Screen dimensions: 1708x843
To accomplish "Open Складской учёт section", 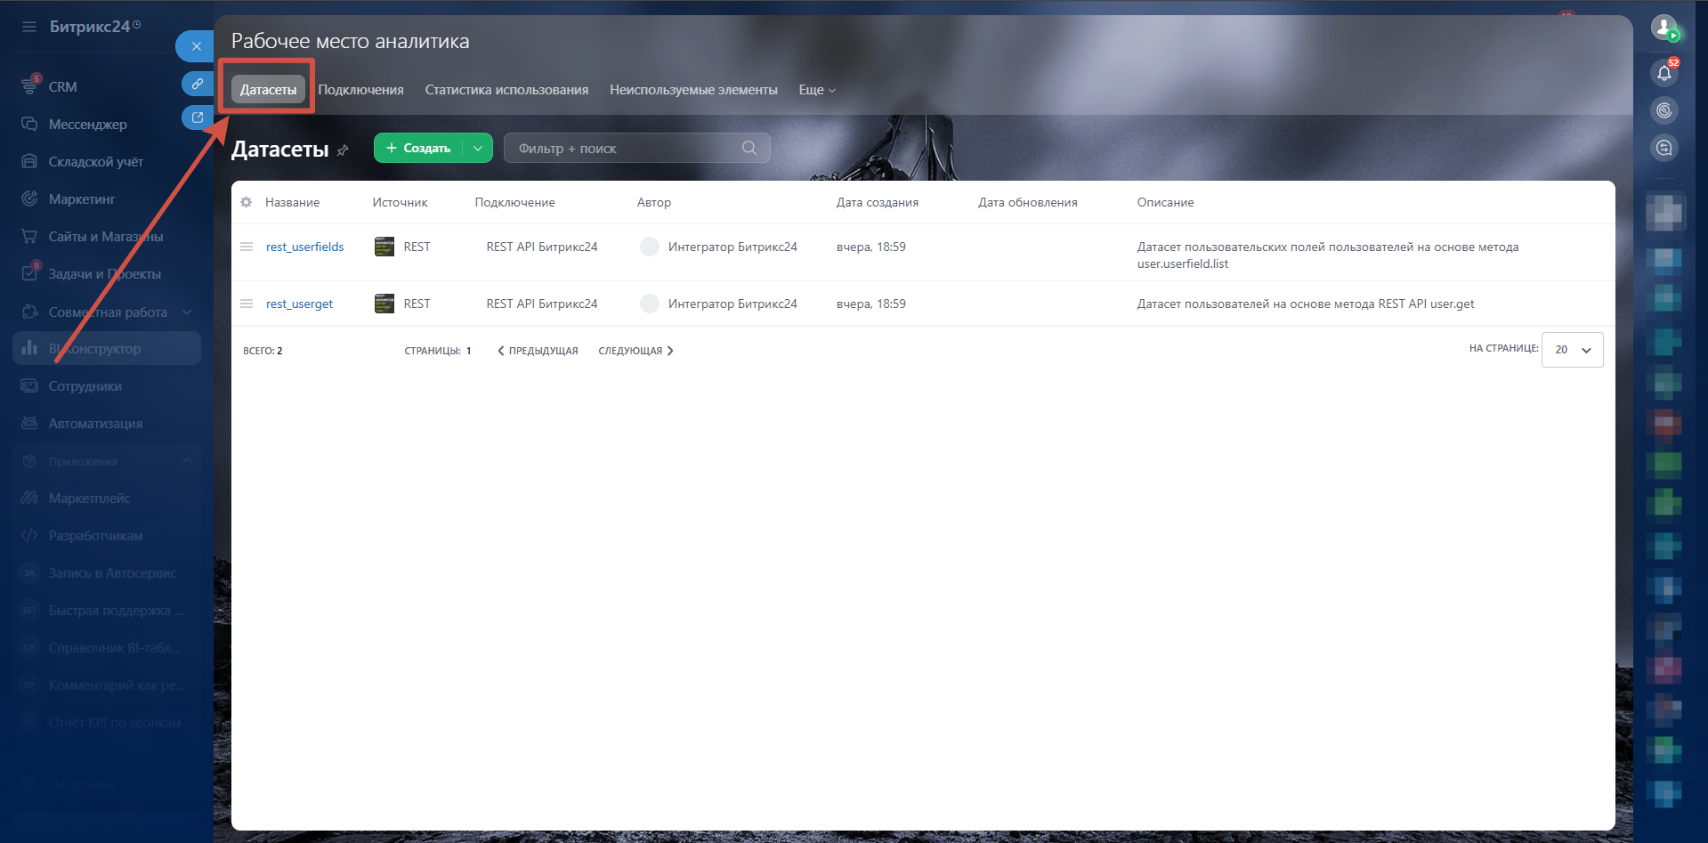I will coord(95,161).
